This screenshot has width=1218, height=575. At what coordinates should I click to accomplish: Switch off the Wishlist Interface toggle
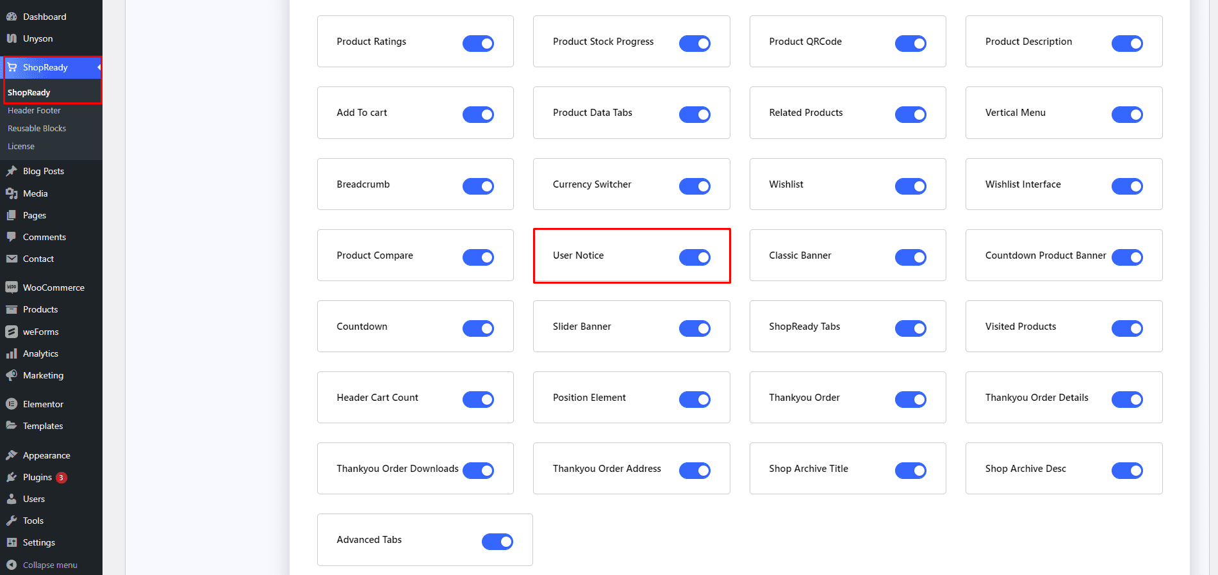click(x=1127, y=186)
